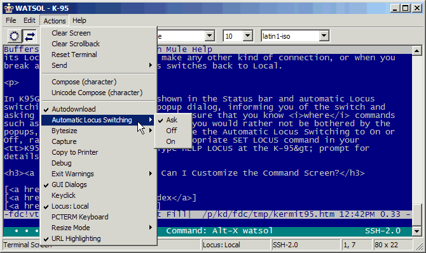Click the scrollbar up arrow

pos(416,51)
